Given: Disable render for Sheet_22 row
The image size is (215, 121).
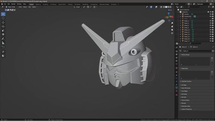Looking at the screenshot, I should pos(213,32).
